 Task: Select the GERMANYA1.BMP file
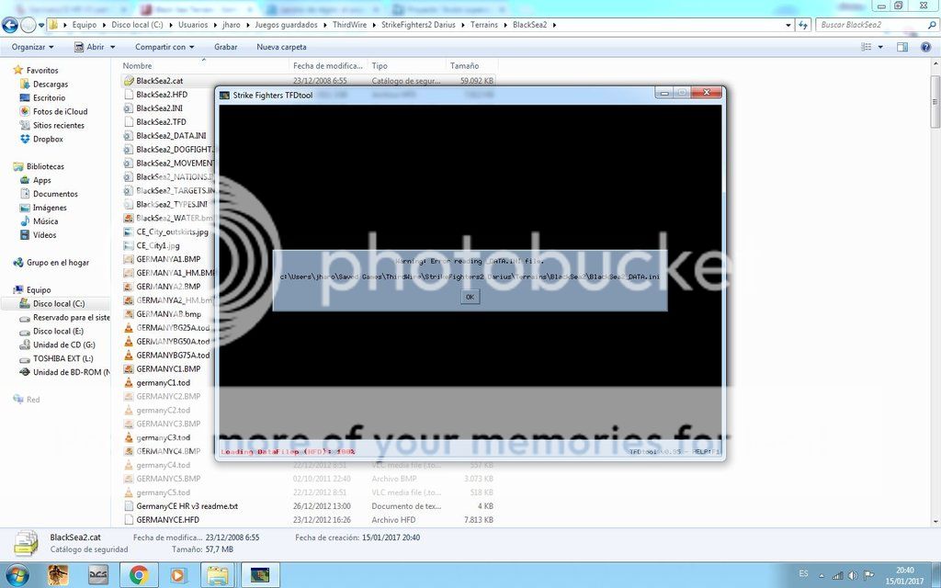(168, 259)
